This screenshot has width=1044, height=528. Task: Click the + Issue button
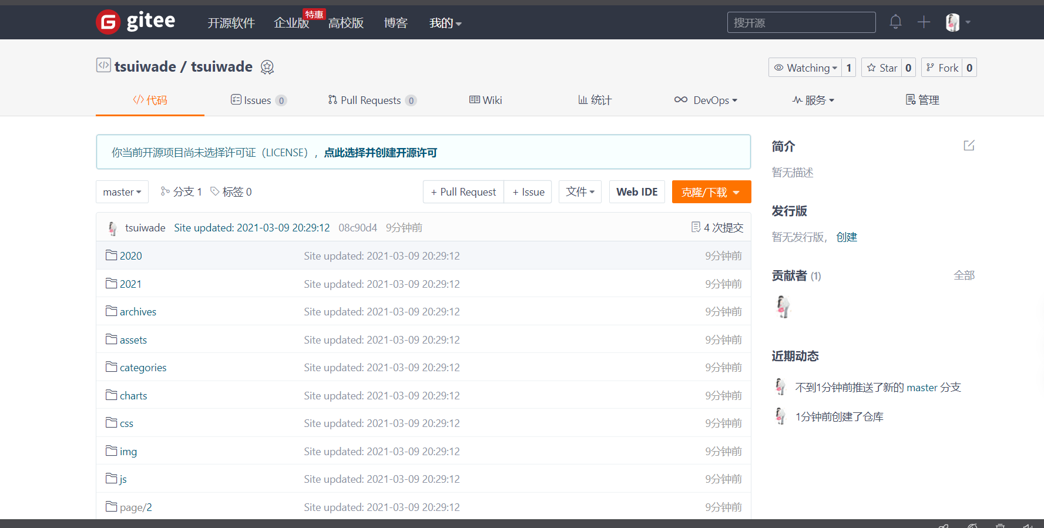(x=528, y=192)
